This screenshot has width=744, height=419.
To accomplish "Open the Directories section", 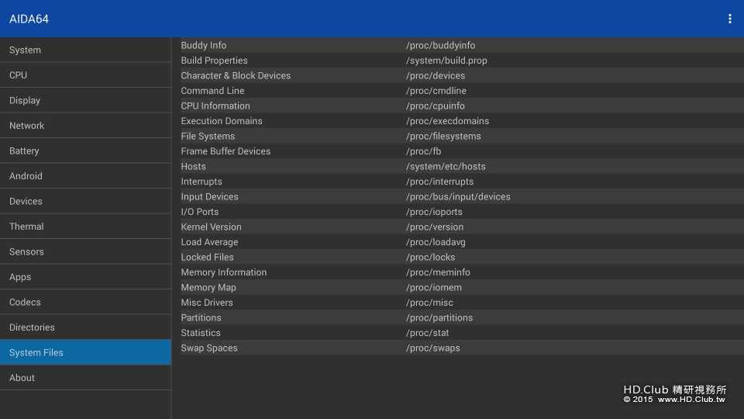I will coord(85,327).
